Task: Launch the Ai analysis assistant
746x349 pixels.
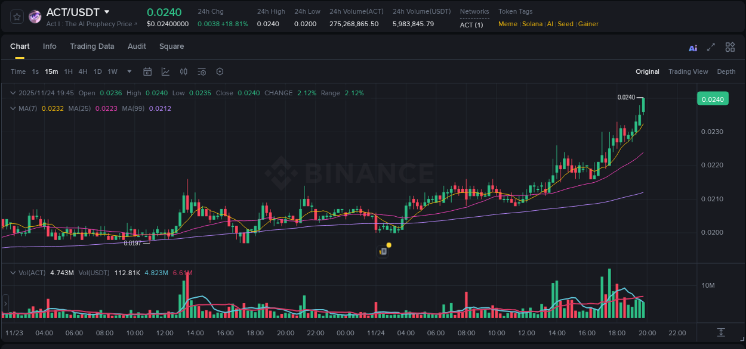Action: [693, 48]
